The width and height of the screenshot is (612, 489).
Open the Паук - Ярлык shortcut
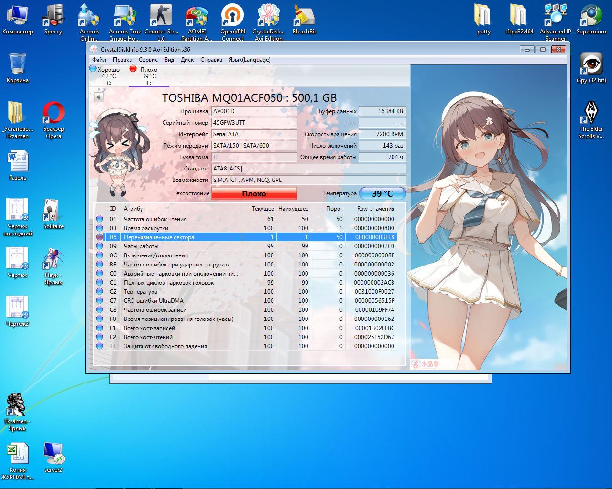pyautogui.click(x=54, y=266)
